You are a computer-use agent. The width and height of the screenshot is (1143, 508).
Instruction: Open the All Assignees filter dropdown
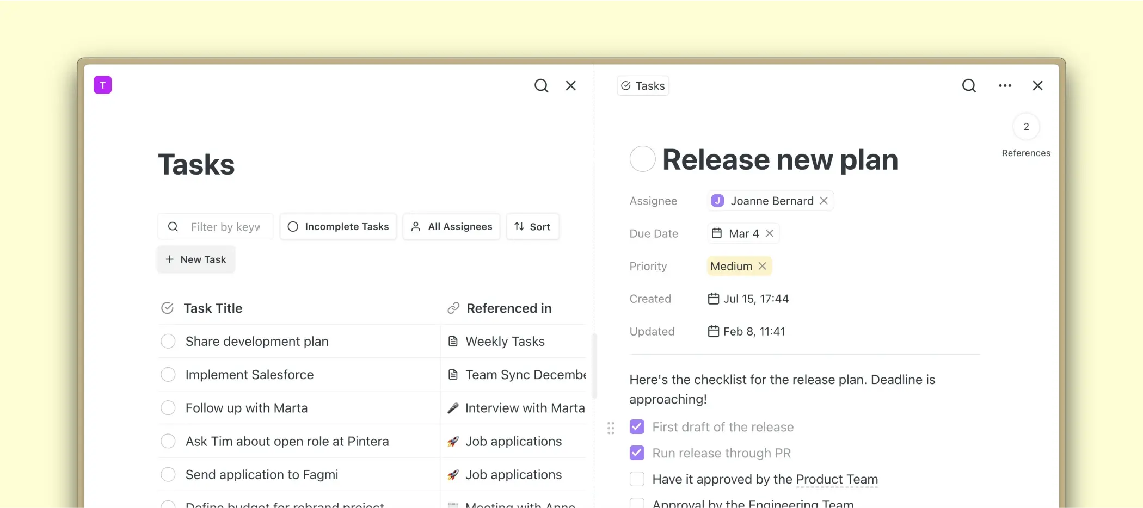click(x=451, y=227)
